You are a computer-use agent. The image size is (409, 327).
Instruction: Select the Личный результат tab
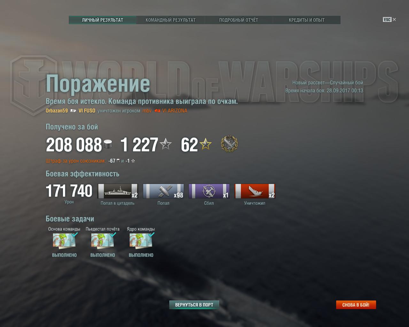103,20
